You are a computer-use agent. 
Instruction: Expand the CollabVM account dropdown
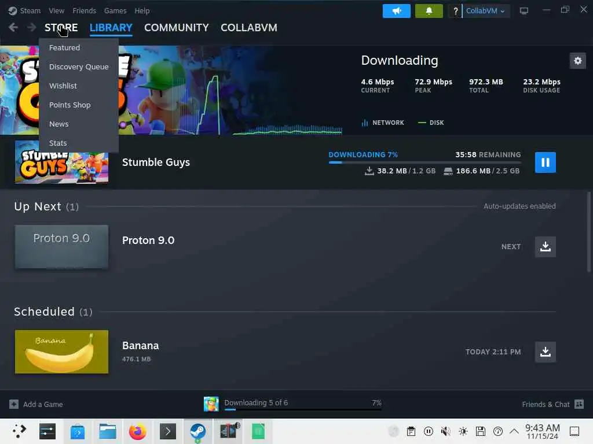point(486,11)
